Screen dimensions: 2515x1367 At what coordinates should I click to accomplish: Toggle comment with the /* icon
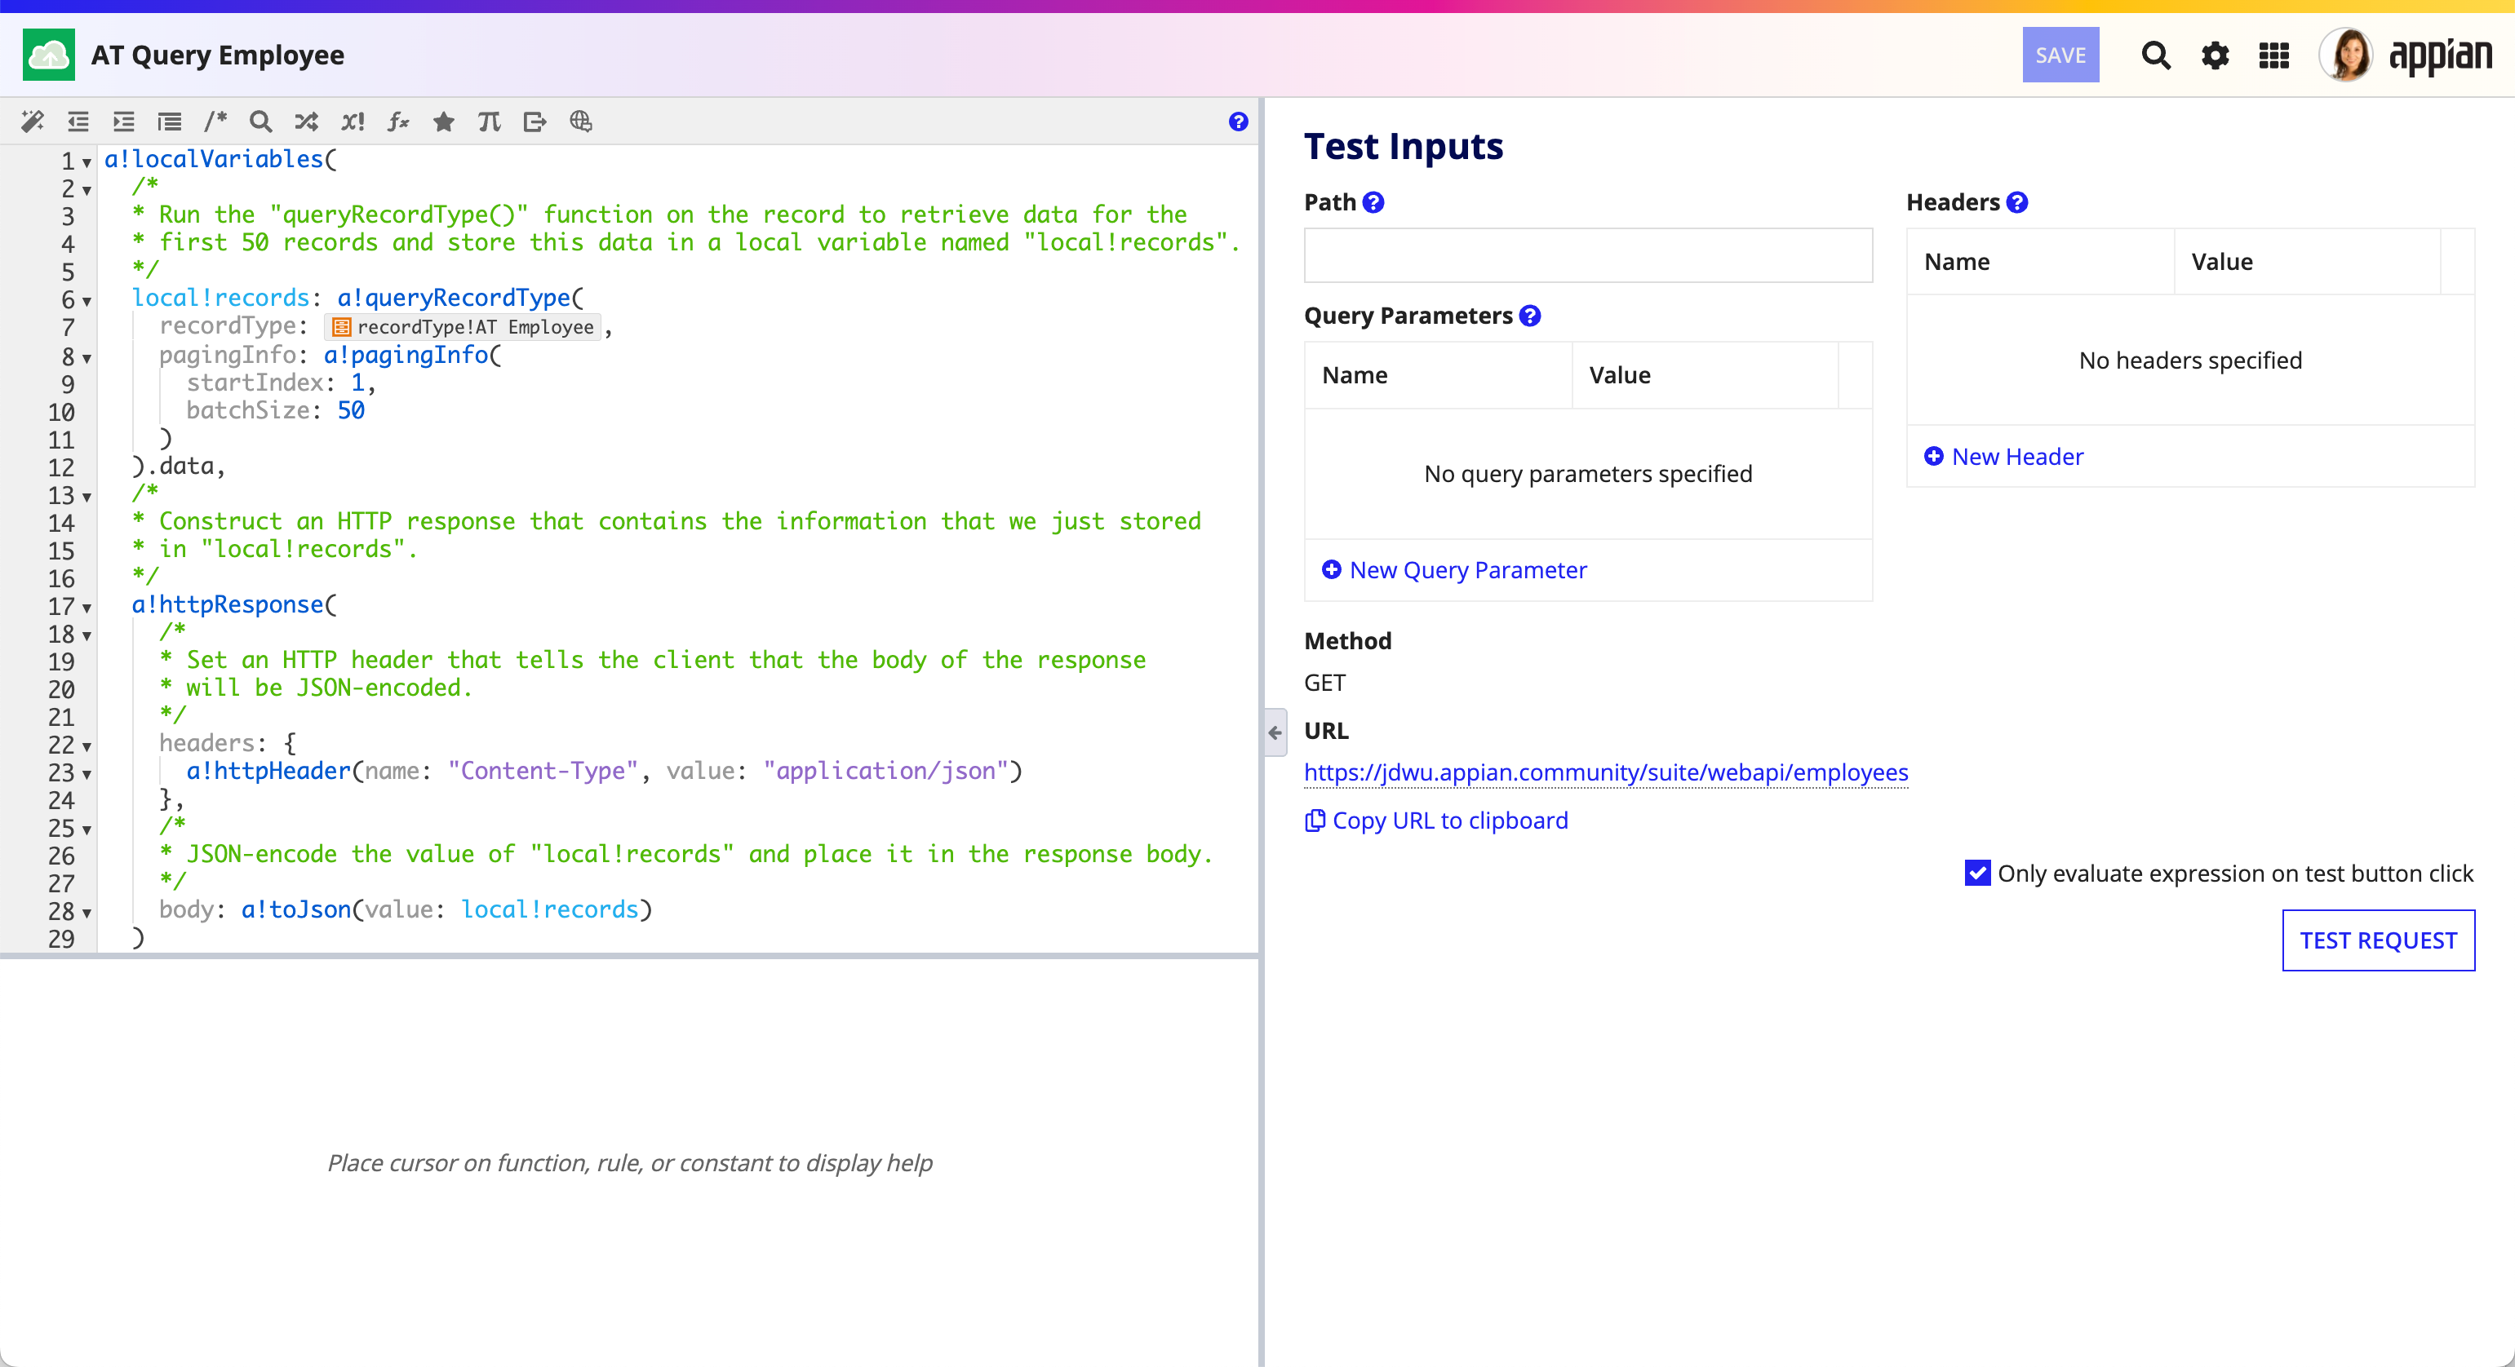pos(215,121)
